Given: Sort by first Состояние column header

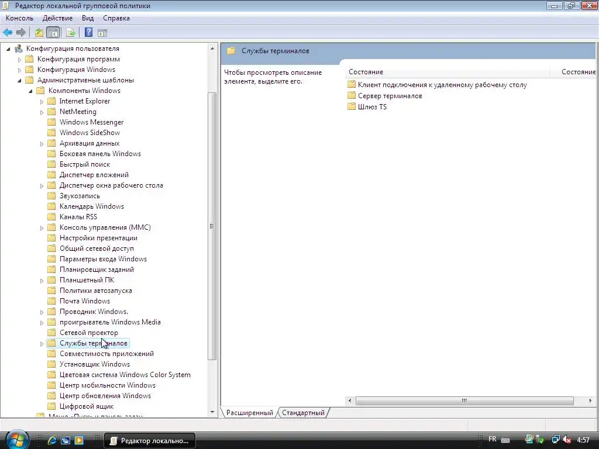Looking at the screenshot, I should coord(447,72).
